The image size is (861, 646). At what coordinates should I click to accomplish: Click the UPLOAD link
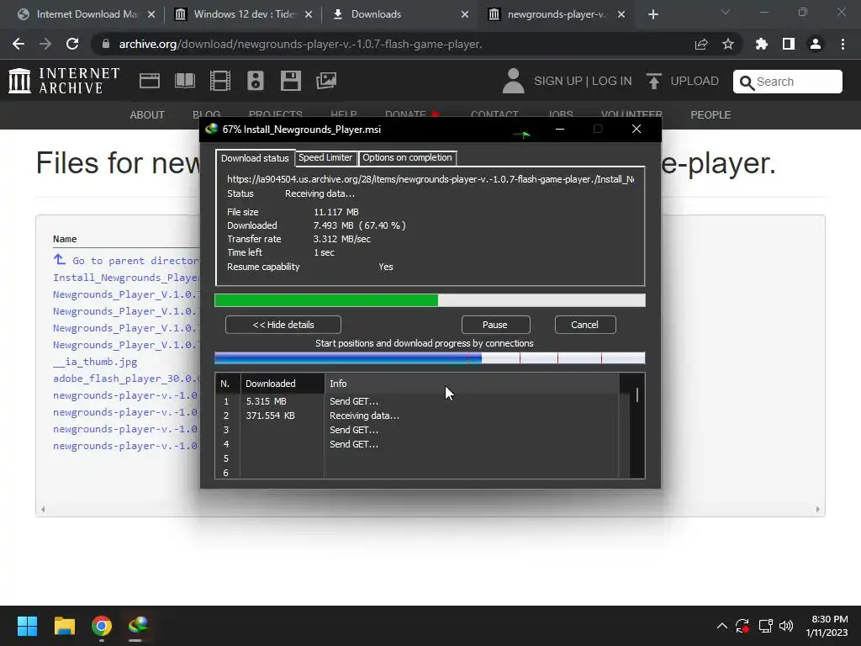(695, 82)
